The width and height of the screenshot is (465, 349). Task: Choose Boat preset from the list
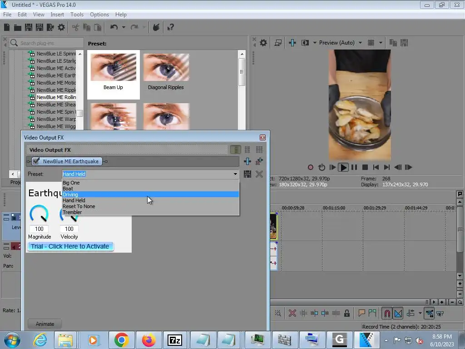click(x=150, y=189)
